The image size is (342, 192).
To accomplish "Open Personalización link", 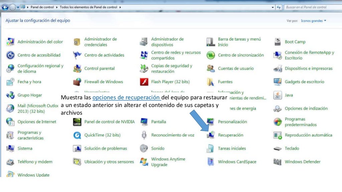I will tap(232, 122).
